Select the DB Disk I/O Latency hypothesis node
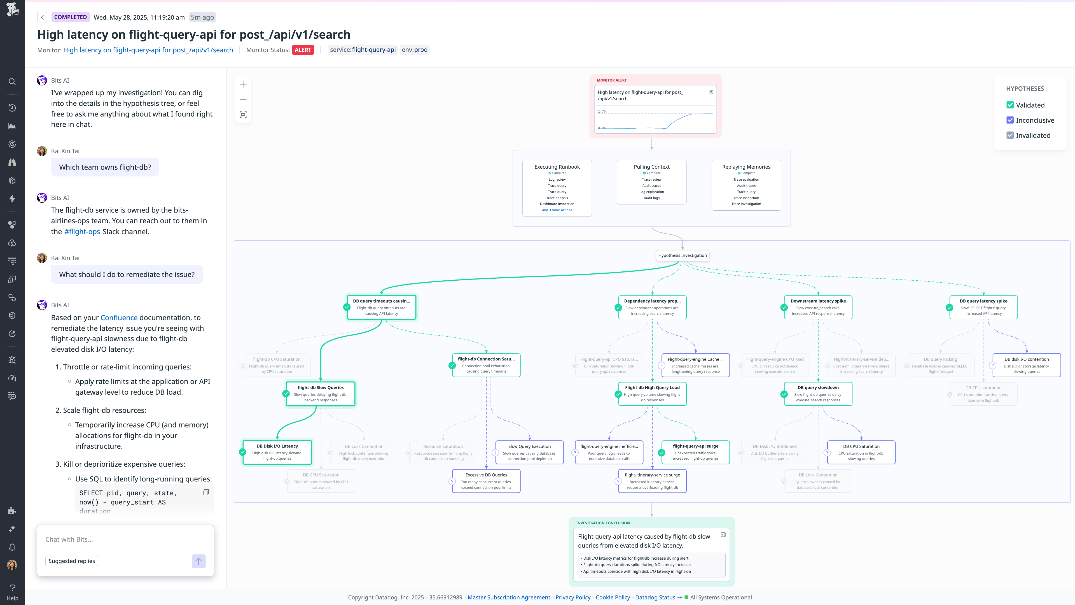The height and width of the screenshot is (605, 1075). (277, 452)
